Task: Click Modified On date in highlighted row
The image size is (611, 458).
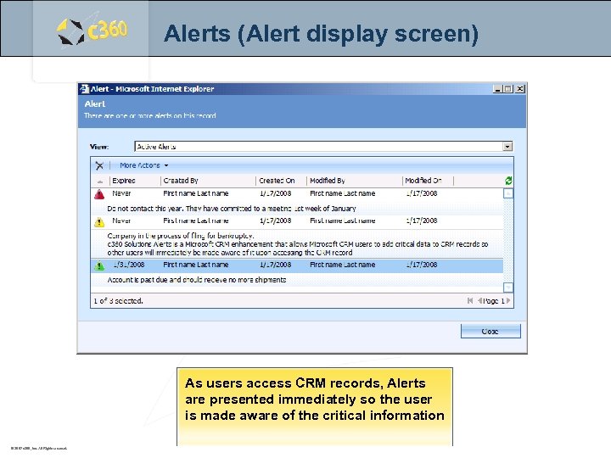Action: [422, 265]
